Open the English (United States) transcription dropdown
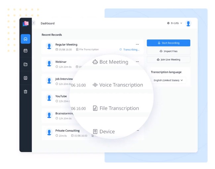215x169 pixels. tap(168, 80)
